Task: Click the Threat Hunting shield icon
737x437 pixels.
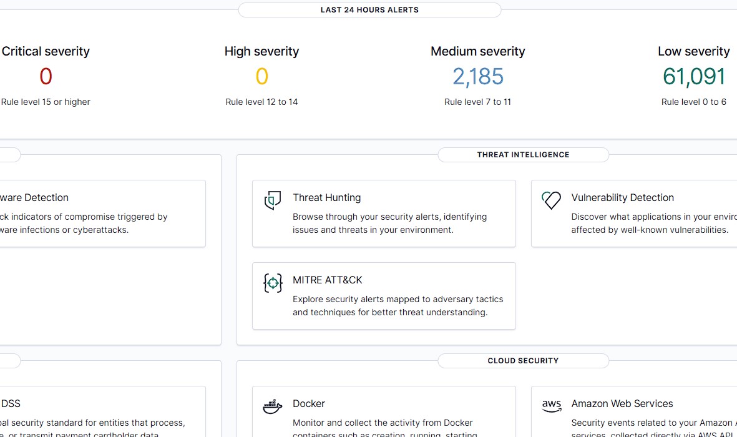Action: coord(273,200)
